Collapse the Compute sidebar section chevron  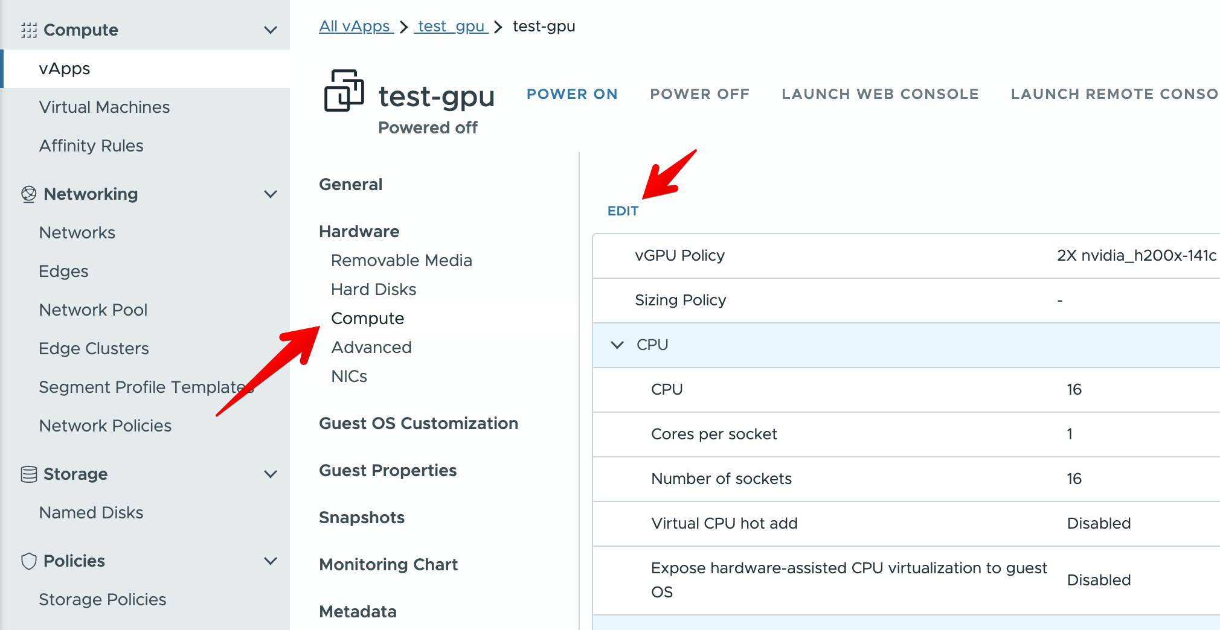click(x=271, y=30)
